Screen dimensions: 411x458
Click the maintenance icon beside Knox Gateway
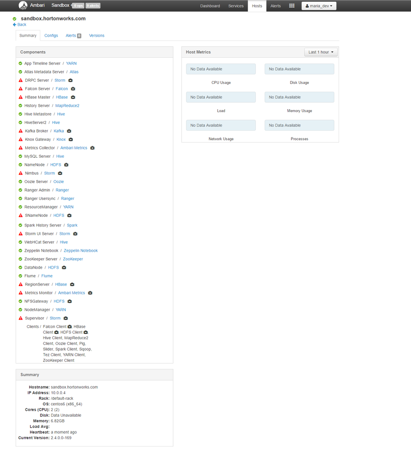[71, 140]
